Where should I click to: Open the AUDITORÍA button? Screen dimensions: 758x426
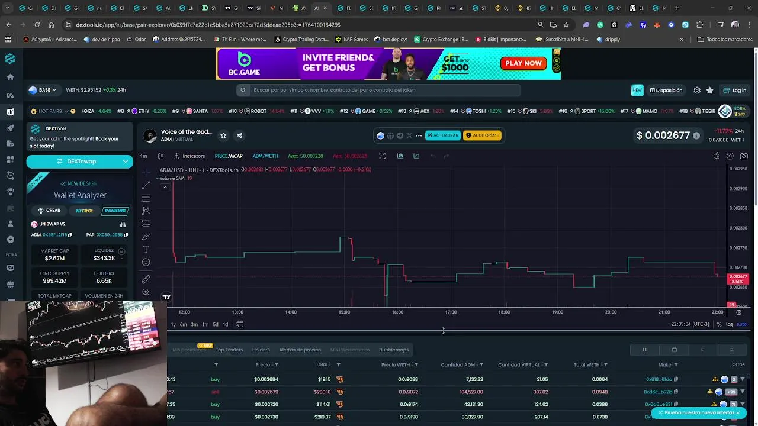pyautogui.click(x=482, y=135)
